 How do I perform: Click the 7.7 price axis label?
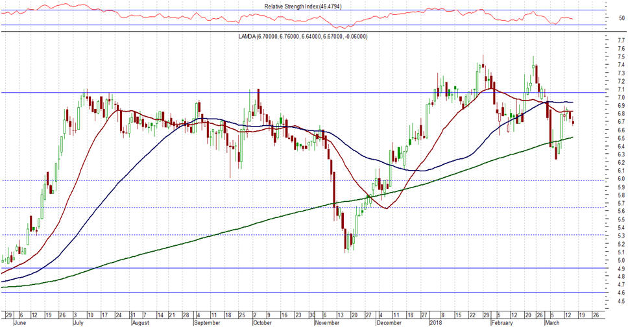coord(622,40)
